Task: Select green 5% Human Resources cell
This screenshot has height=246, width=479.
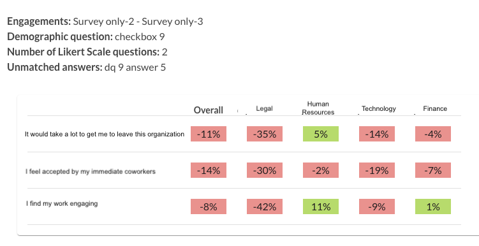Action: pos(321,134)
